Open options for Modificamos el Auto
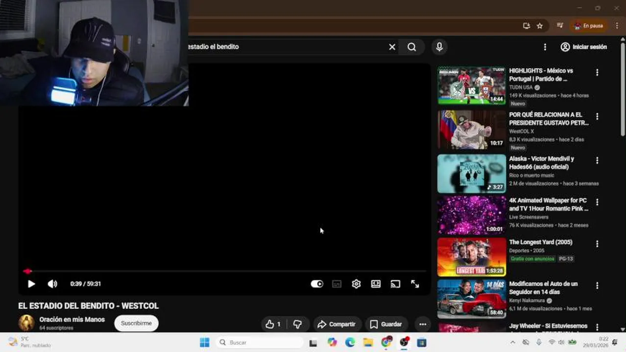The height and width of the screenshot is (352, 626). (597, 286)
